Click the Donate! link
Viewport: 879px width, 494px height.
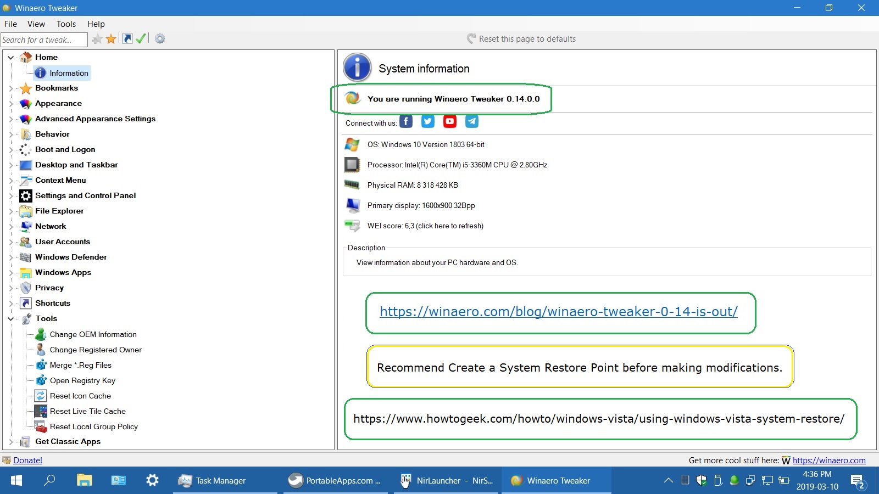click(x=27, y=461)
